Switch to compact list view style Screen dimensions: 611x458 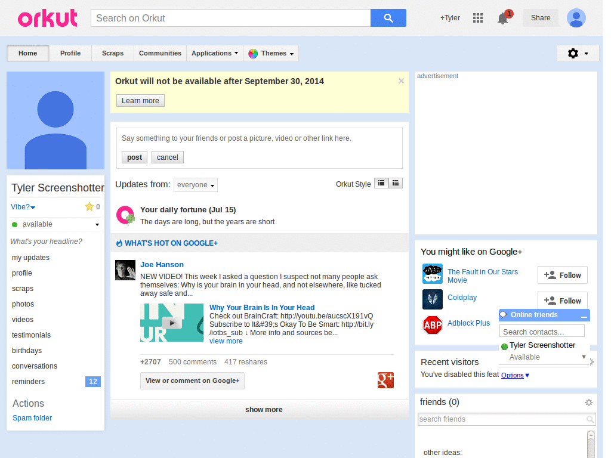(396, 183)
